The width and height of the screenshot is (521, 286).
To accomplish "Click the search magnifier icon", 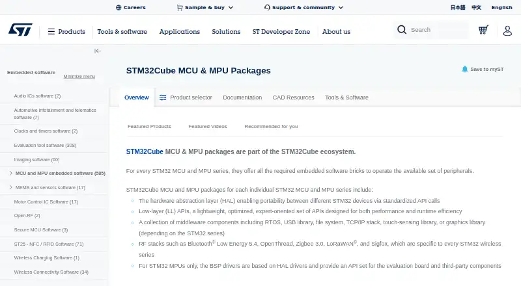I will [402, 29].
